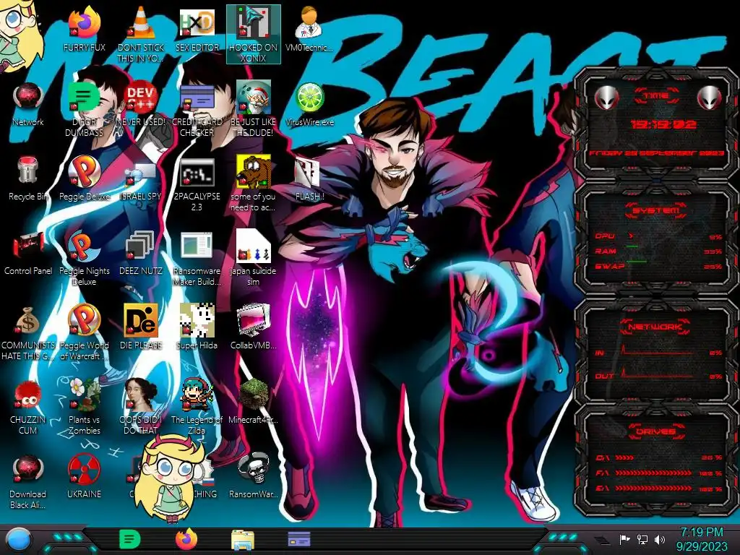Click the right alien head in the widget
740x555 pixels.
[709, 98]
